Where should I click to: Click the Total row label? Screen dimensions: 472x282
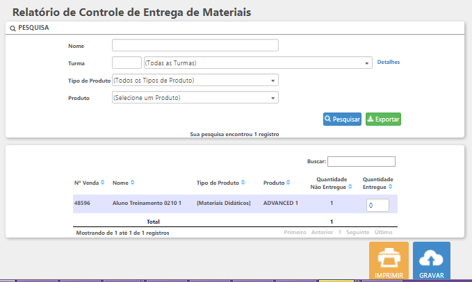pos(153,222)
